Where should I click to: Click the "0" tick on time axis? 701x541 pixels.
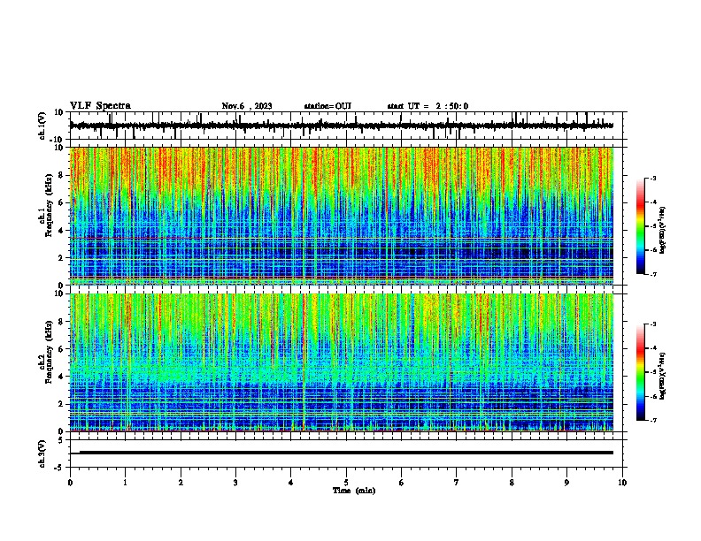tap(70, 483)
